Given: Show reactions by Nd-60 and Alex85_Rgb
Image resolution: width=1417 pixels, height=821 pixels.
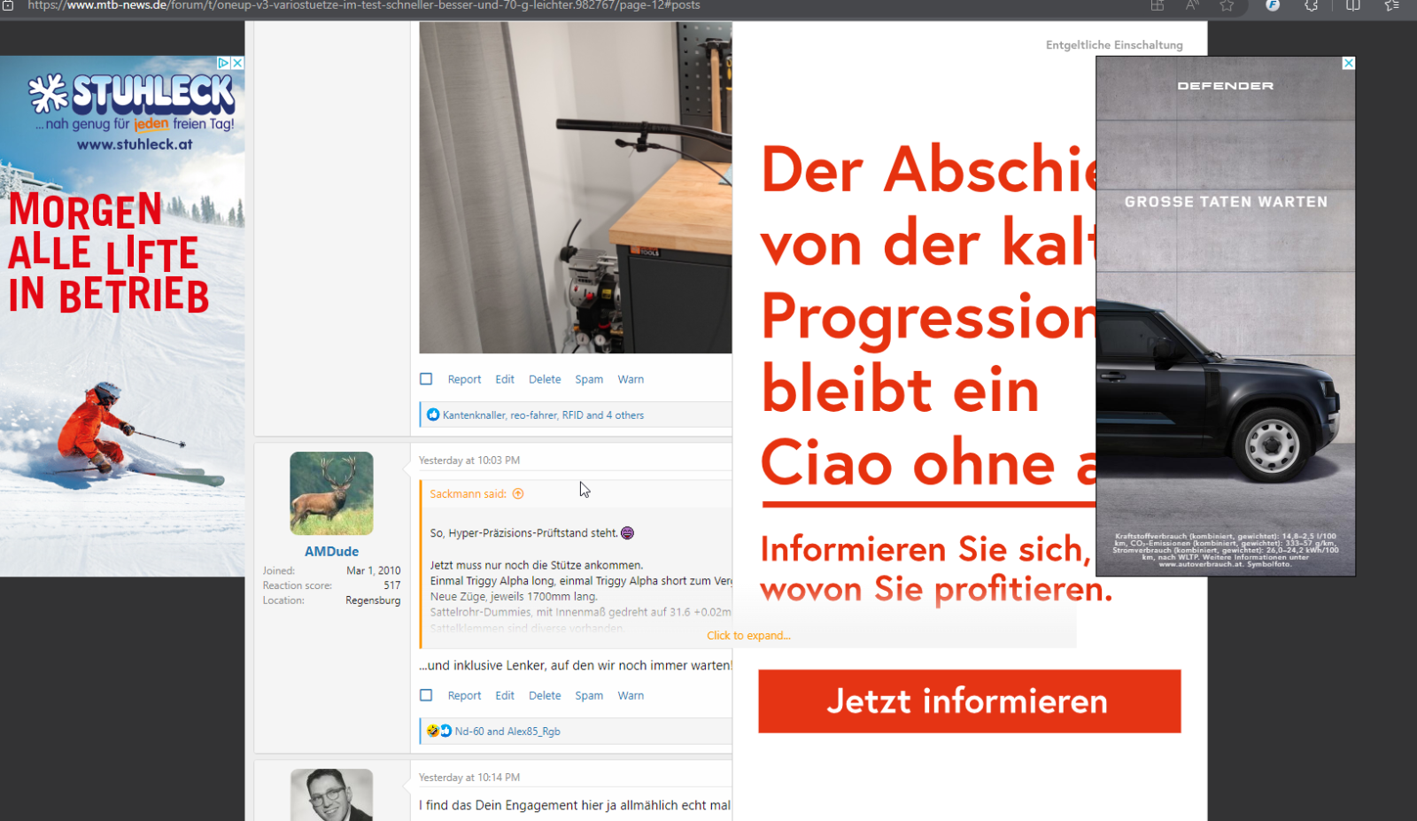Looking at the screenshot, I should pos(507,732).
